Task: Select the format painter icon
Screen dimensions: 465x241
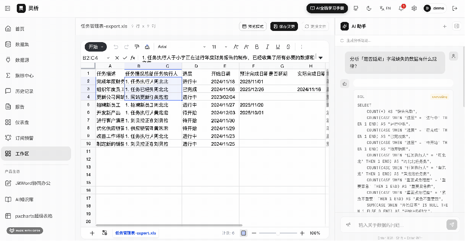Action: tap(137, 47)
